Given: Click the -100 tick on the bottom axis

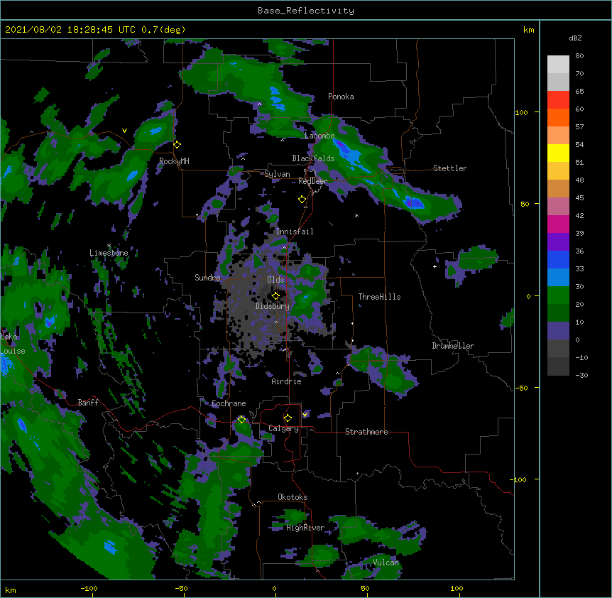Looking at the screenshot, I should pyautogui.click(x=89, y=589).
